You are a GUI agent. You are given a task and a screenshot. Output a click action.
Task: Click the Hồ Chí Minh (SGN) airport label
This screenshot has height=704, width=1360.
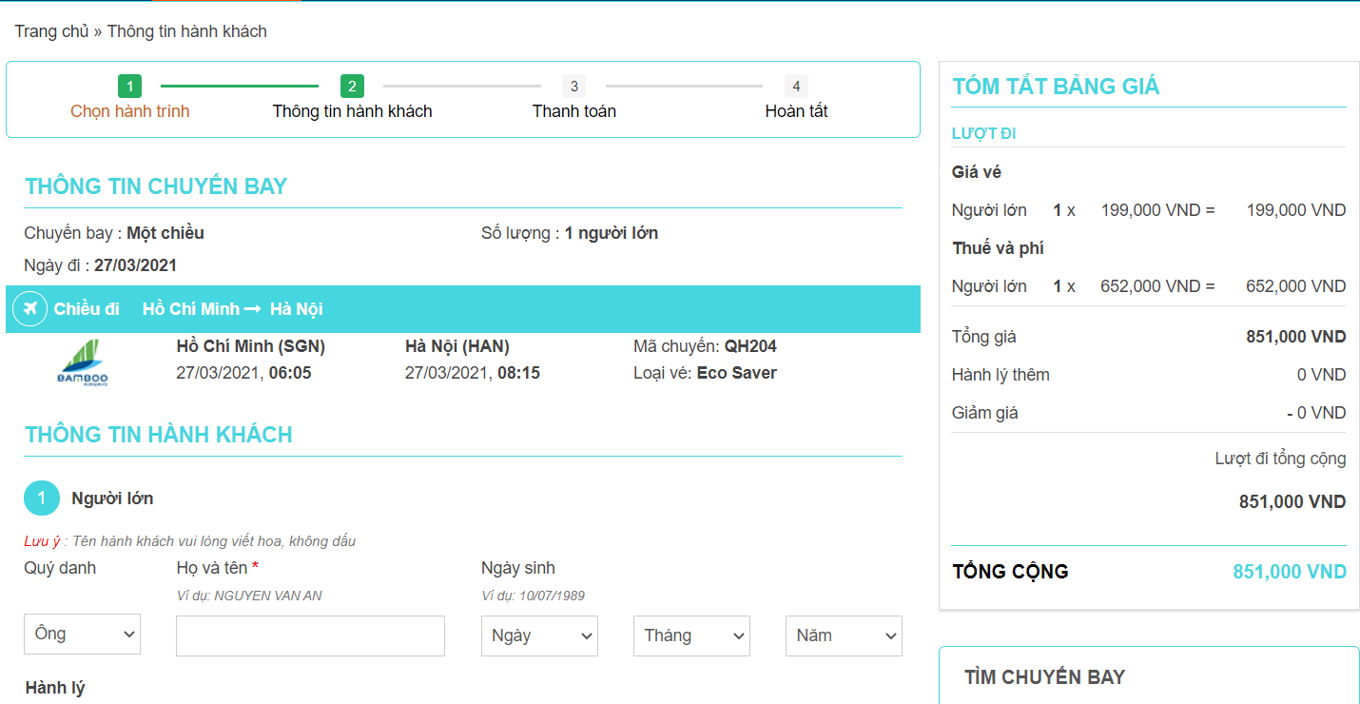coord(251,346)
